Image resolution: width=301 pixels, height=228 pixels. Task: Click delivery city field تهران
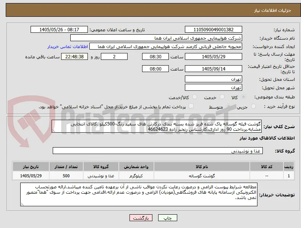tap(214, 87)
